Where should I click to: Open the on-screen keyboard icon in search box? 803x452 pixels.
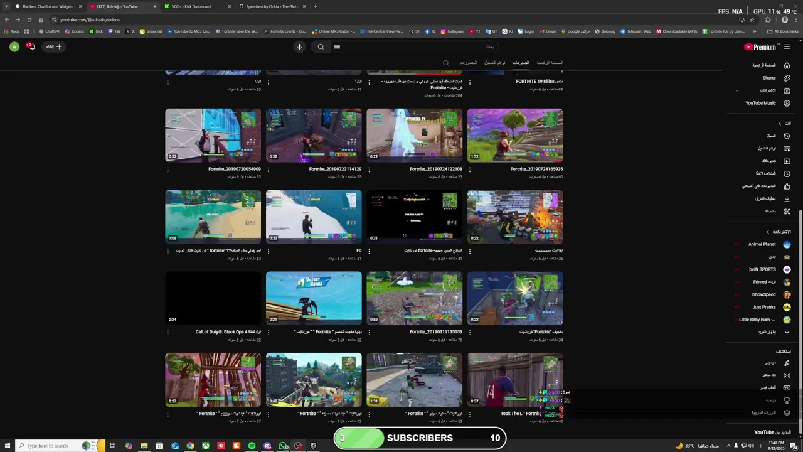pyautogui.click(x=337, y=46)
